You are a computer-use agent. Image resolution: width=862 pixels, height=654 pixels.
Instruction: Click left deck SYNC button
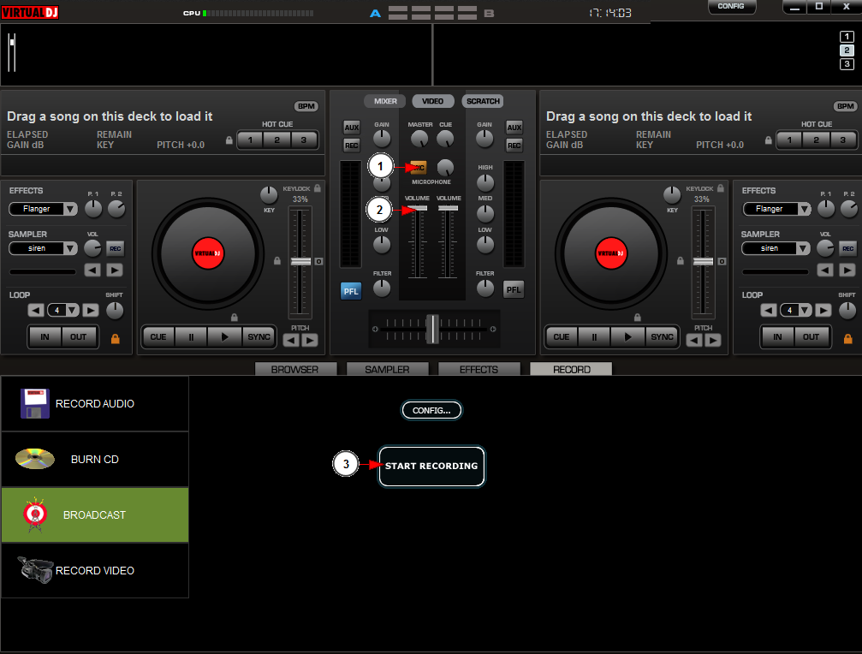tap(259, 337)
